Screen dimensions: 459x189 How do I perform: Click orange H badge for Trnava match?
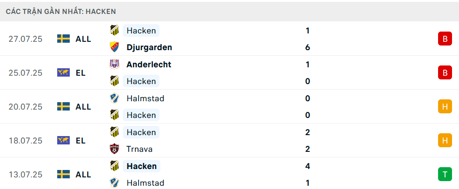445,141
